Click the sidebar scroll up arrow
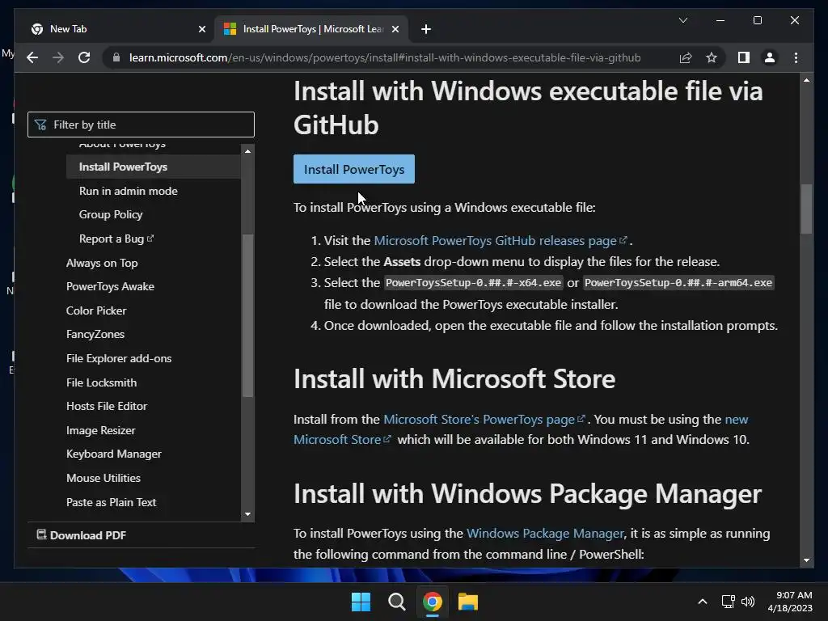The height and width of the screenshot is (621, 828). [247, 151]
